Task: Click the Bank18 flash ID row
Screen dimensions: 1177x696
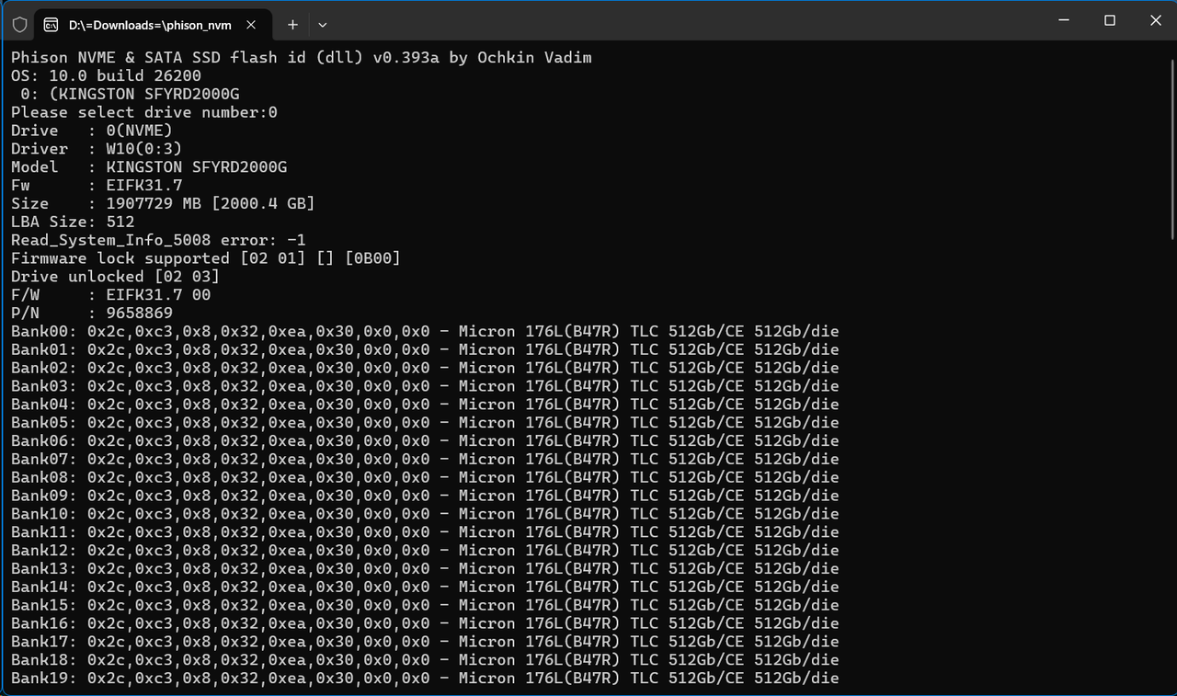Action: tap(425, 659)
